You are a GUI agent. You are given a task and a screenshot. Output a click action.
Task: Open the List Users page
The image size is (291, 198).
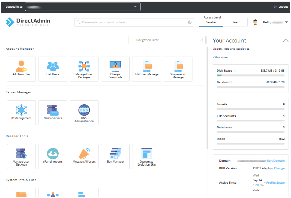53,69
